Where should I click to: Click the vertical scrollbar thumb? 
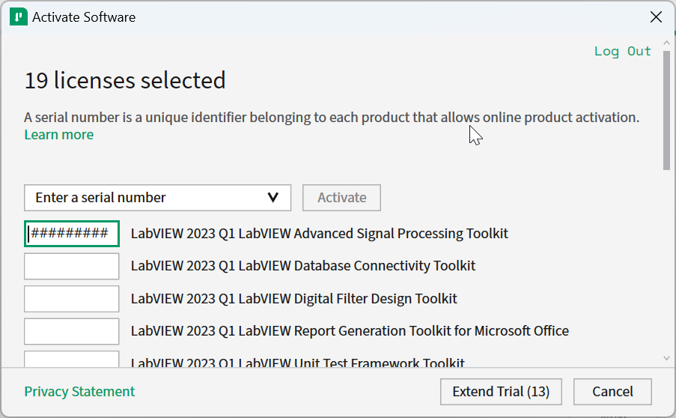point(666,110)
